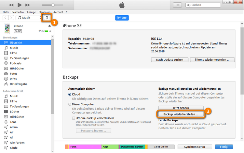Click the iPhone wiederherstellen button
The image size is (244, 153).
(212, 60)
